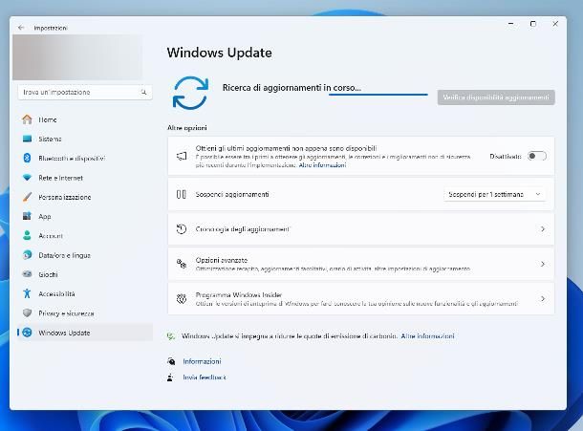Toggle the Disattivato latest updates switch

[x=537, y=156]
